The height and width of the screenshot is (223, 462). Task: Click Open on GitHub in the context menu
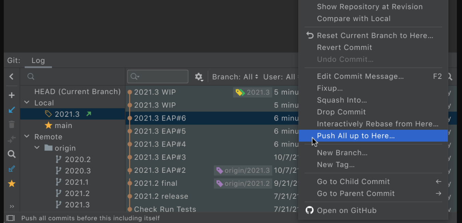pos(346,210)
